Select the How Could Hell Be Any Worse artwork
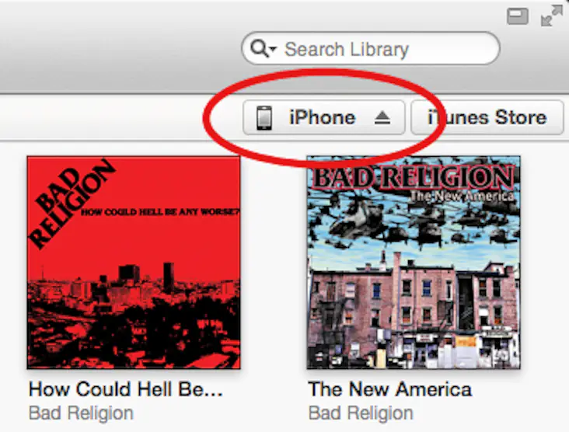This screenshot has height=432, width=569. pyautogui.click(x=134, y=263)
